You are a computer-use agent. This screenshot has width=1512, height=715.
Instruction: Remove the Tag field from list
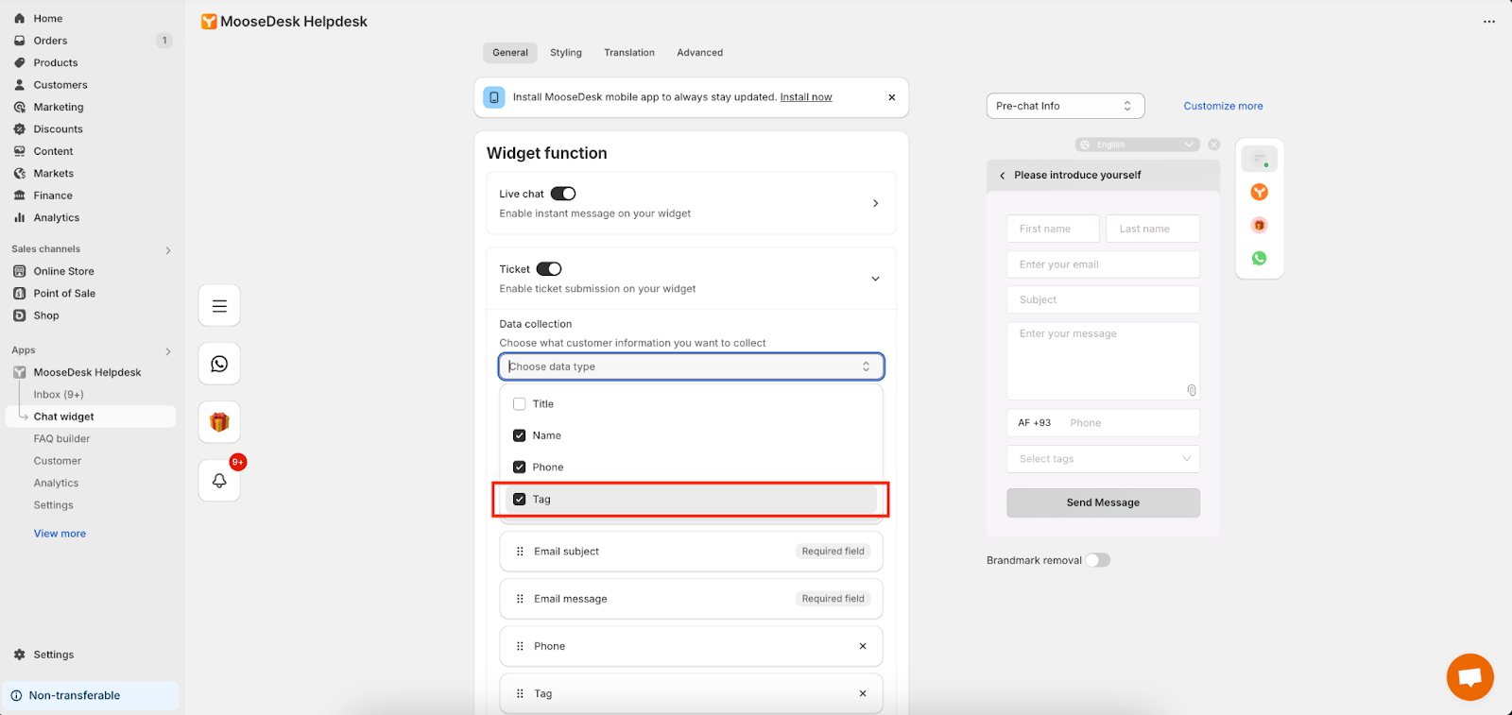[863, 693]
